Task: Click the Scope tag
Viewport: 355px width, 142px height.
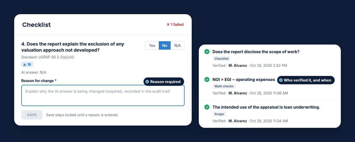Action: (219, 114)
